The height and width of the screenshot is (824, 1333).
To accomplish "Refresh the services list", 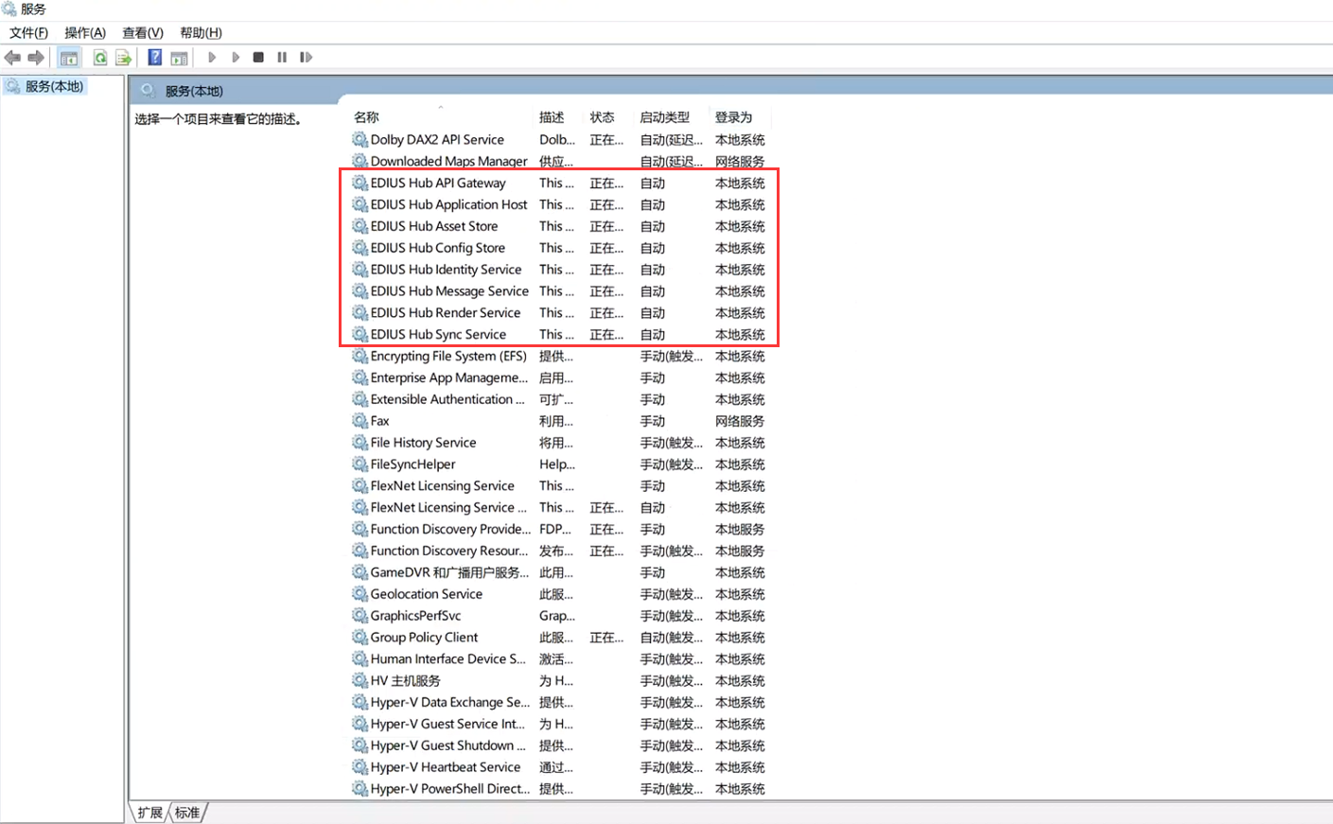I will (x=99, y=58).
